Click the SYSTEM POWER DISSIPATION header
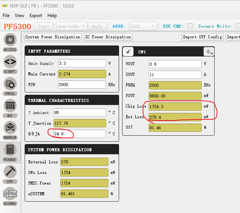This screenshot has height=213, width=240. point(72,149)
